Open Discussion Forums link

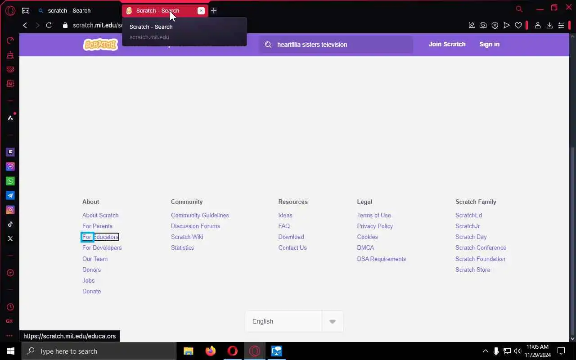195,226
